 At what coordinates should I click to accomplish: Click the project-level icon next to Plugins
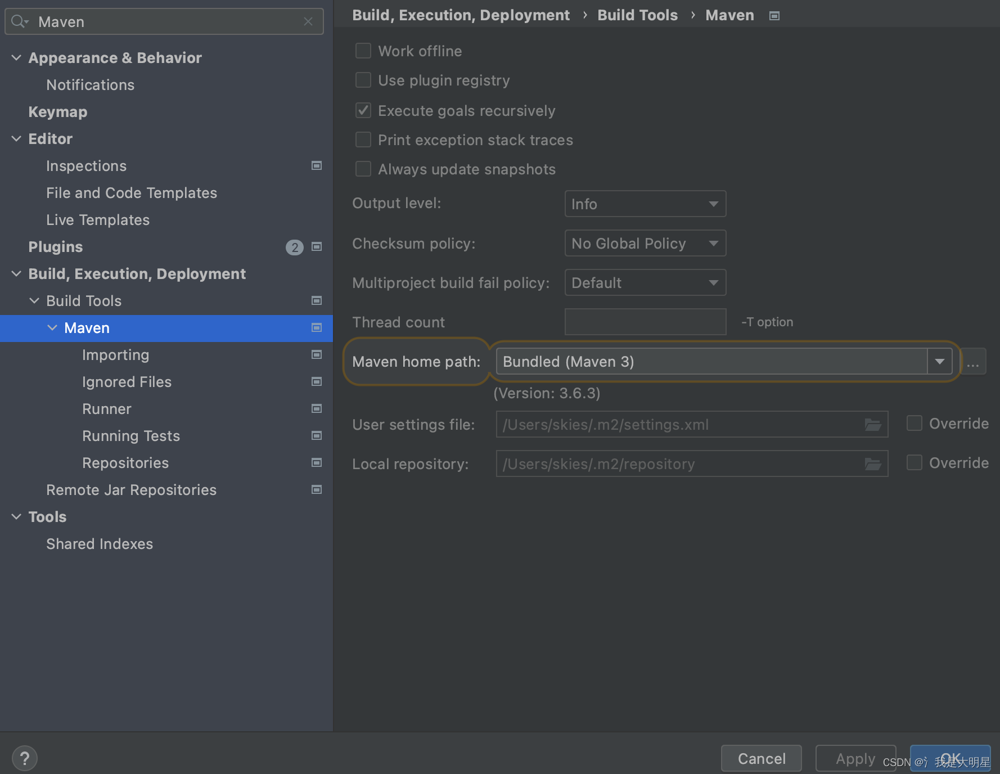click(x=317, y=246)
